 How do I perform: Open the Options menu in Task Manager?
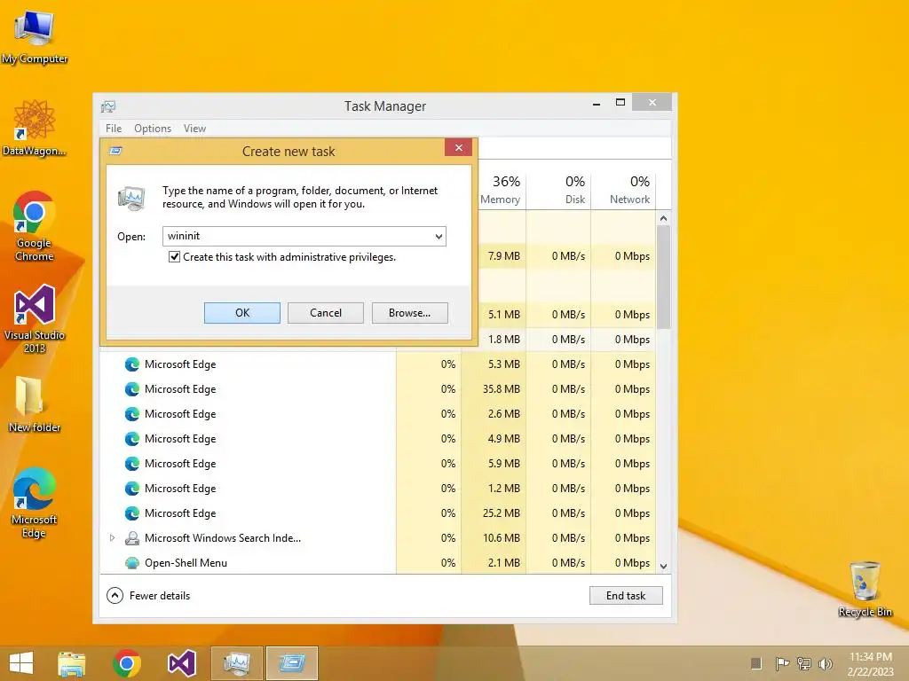(153, 129)
